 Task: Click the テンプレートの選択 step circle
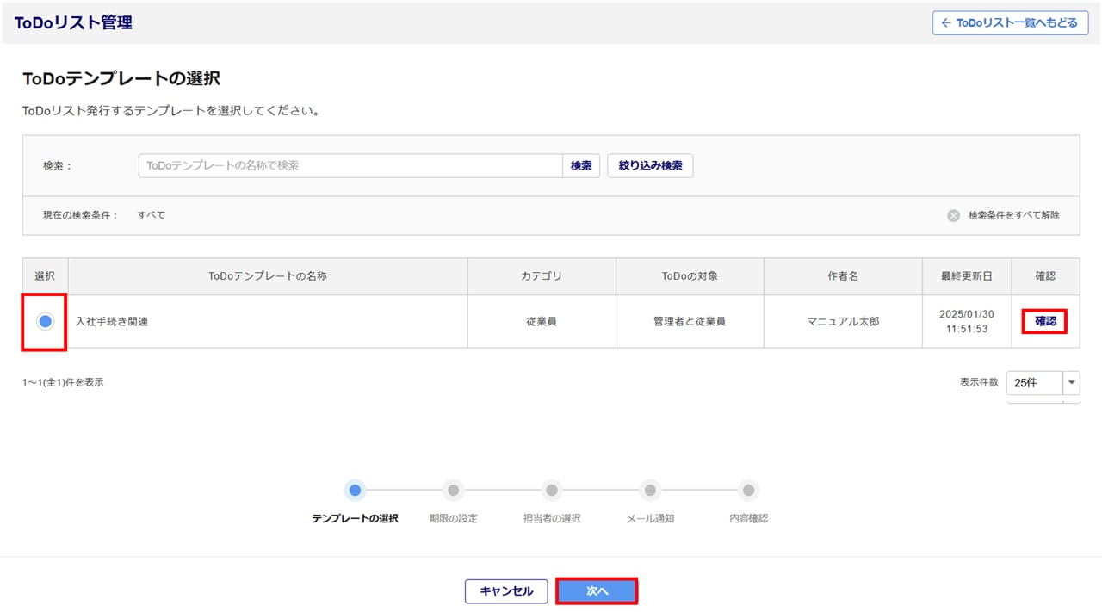coord(355,491)
